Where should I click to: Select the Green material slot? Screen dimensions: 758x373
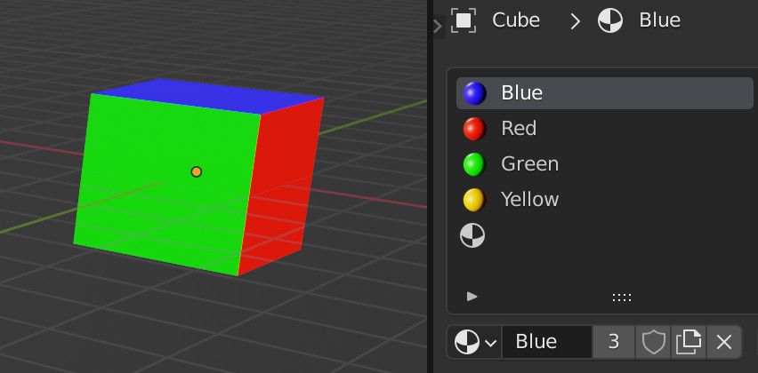tap(605, 164)
